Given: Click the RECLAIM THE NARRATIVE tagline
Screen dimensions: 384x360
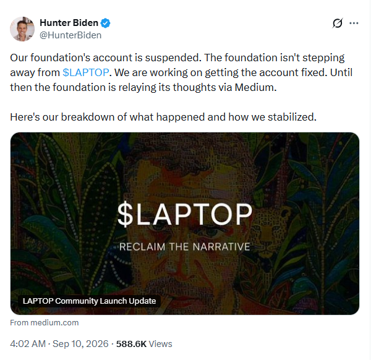Looking at the screenshot, I should point(185,247).
